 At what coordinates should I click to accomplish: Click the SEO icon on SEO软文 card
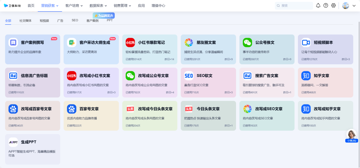tap(189, 76)
